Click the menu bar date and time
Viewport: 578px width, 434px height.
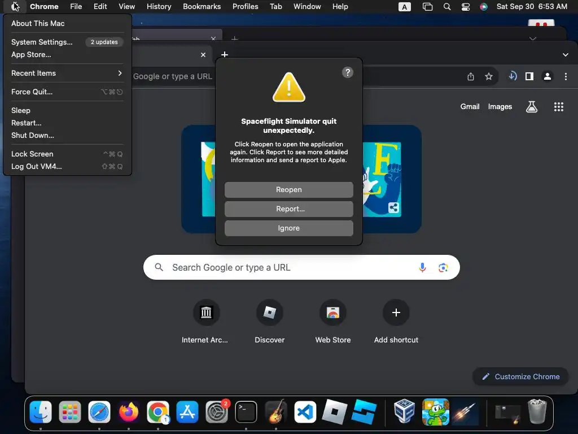click(x=532, y=7)
